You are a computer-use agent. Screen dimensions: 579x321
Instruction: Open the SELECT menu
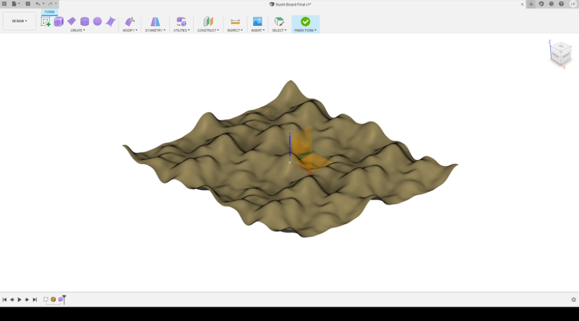tap(279, 31)
